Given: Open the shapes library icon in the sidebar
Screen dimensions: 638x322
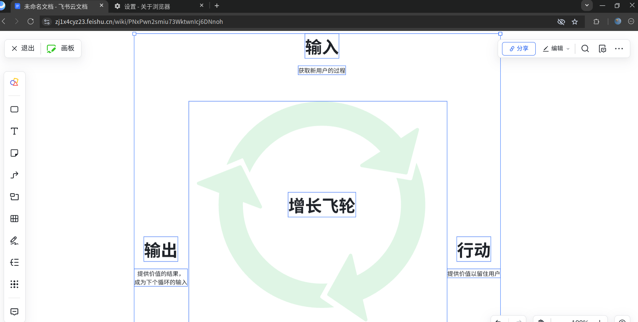Looking at the screenshot, I should click(x=14, y=82).
